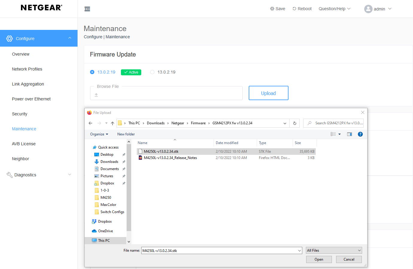Close the File Upload dialog
The width and height of the screenshot is (413, 269).
pos(363,112)
